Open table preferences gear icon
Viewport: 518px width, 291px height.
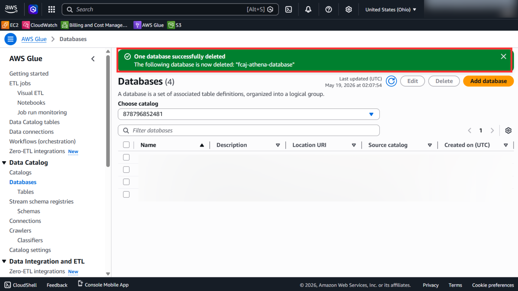(508, 130)
